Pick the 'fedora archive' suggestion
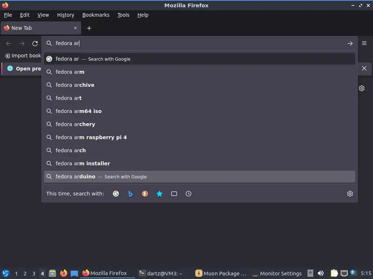 pos(199,85)
